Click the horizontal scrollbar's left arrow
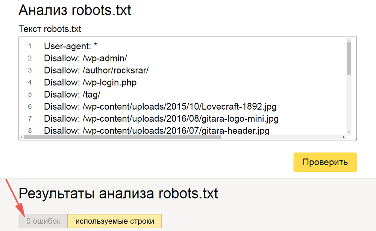 point(21,137)
